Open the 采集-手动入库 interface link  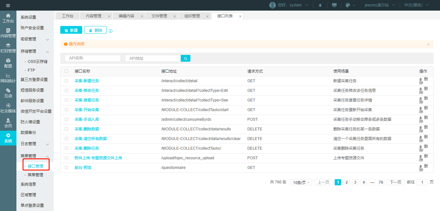[87, 119]
